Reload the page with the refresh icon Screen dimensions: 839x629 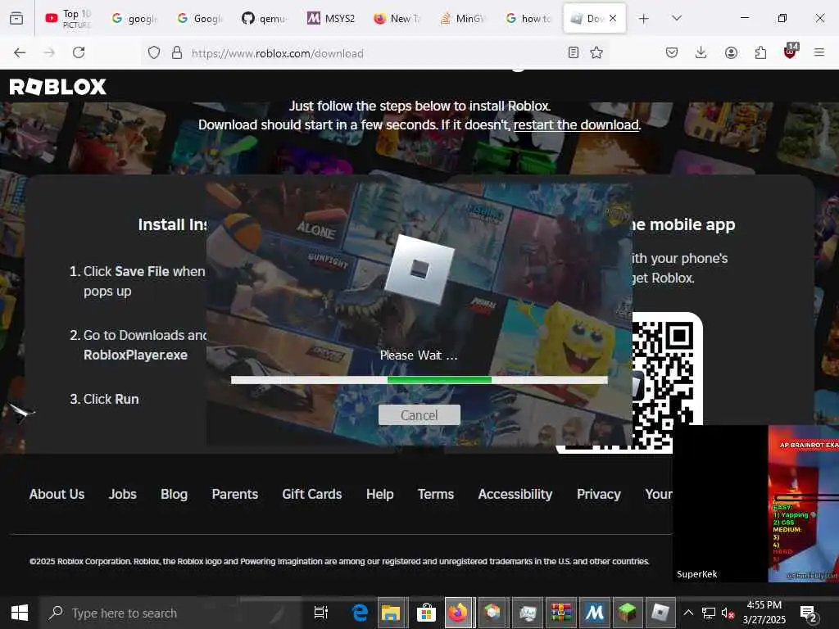click(x=79, y=52)
